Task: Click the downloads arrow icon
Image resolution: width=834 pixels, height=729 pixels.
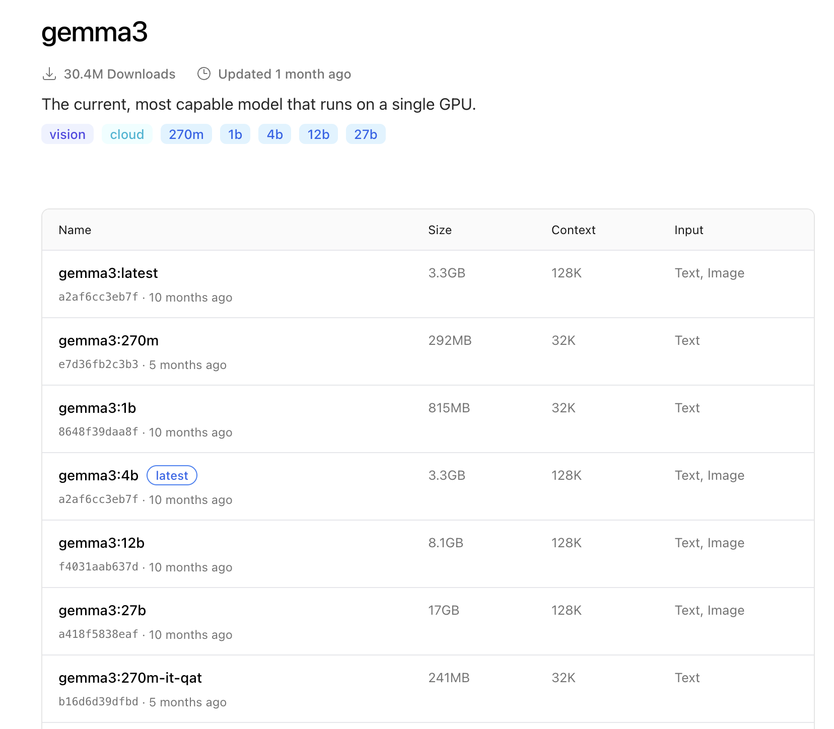Action: point(49,74)
